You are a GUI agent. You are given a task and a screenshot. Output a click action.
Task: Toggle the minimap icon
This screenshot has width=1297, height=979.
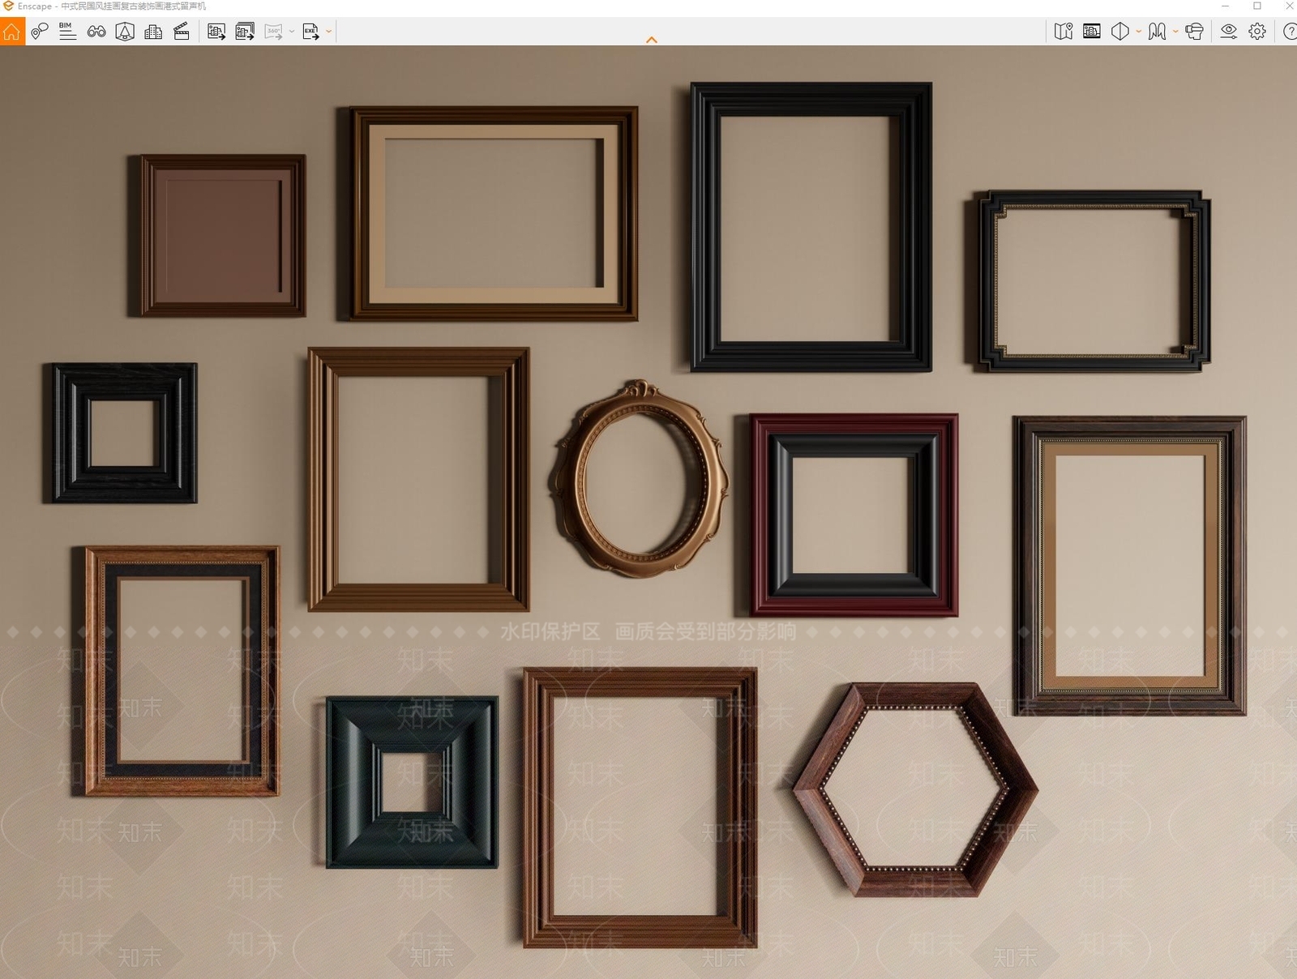(1064, 32)
